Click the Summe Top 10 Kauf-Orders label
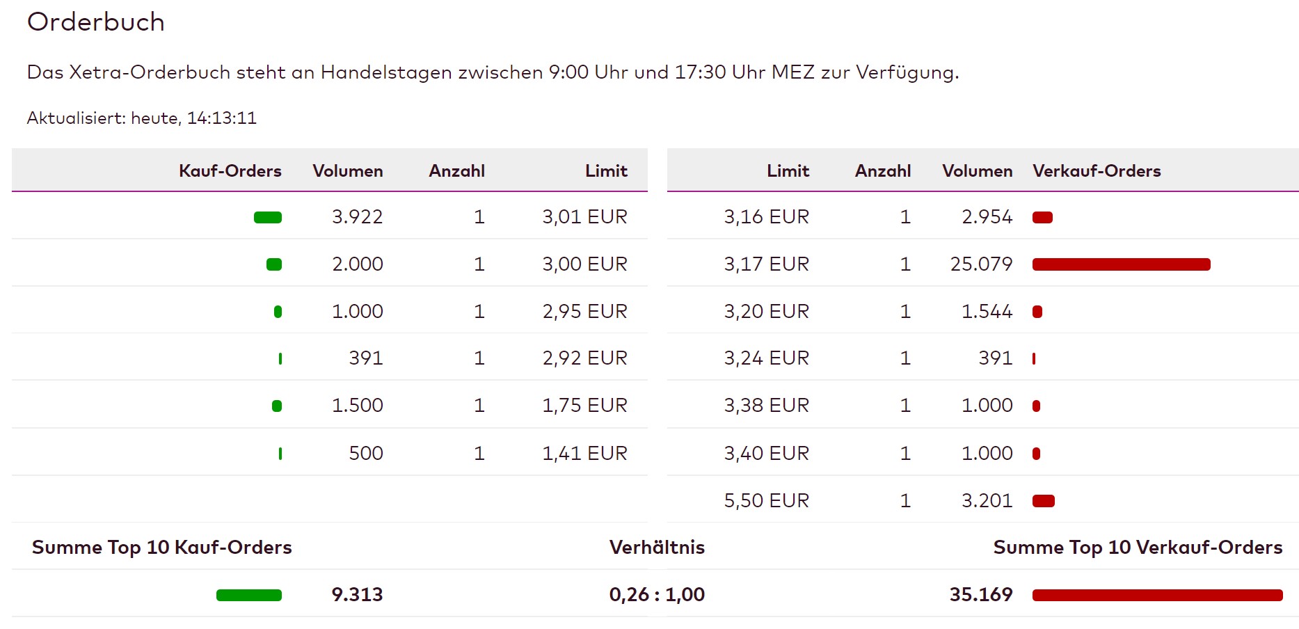 162,548
